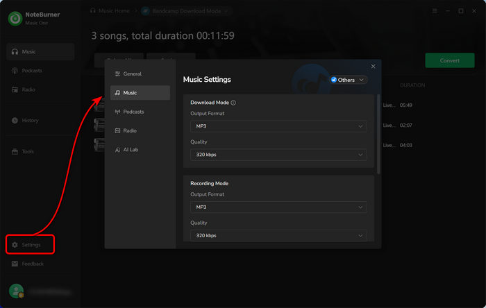The image size is (486, 308).
Task: Switch to Radio settings tab
Action: pos(140,130)
